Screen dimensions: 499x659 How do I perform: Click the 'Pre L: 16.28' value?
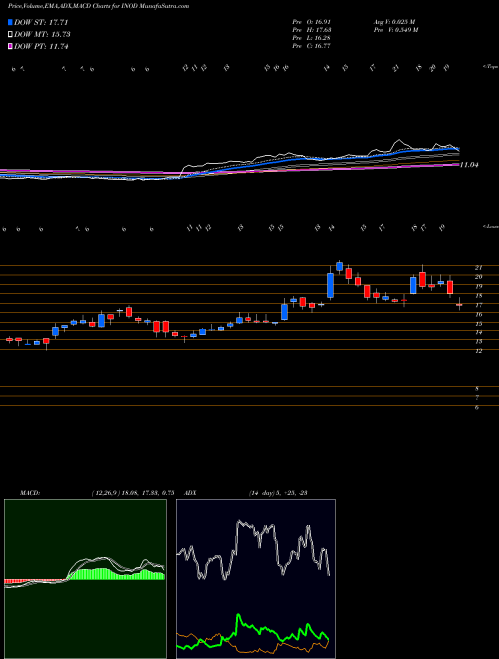click(x=312, y=38)
